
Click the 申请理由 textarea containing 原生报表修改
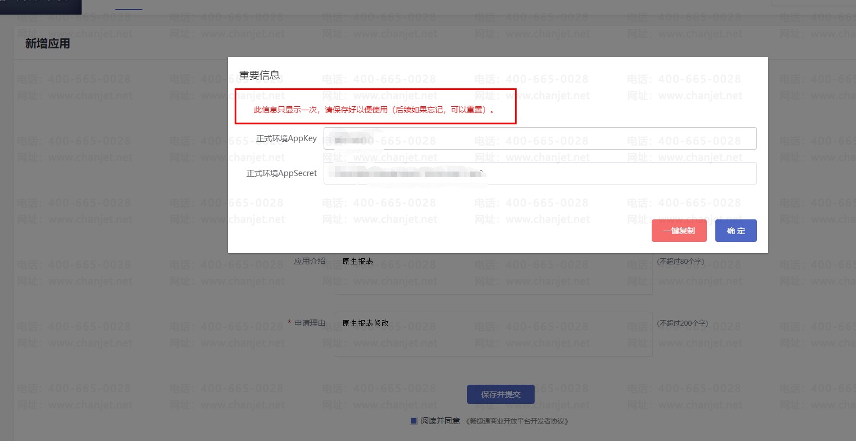(x=493, y=334)
